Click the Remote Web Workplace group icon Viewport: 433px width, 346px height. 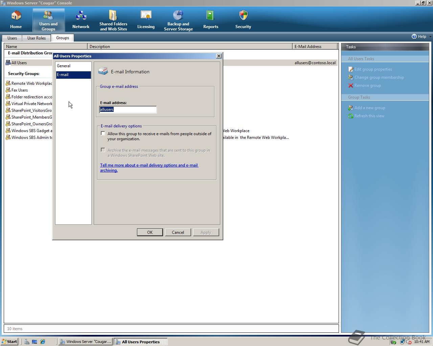click(x=8, y=83)
